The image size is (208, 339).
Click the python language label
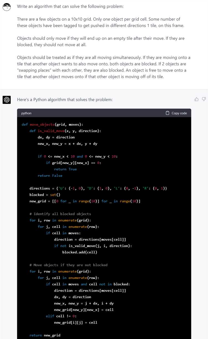coord(26,113)
